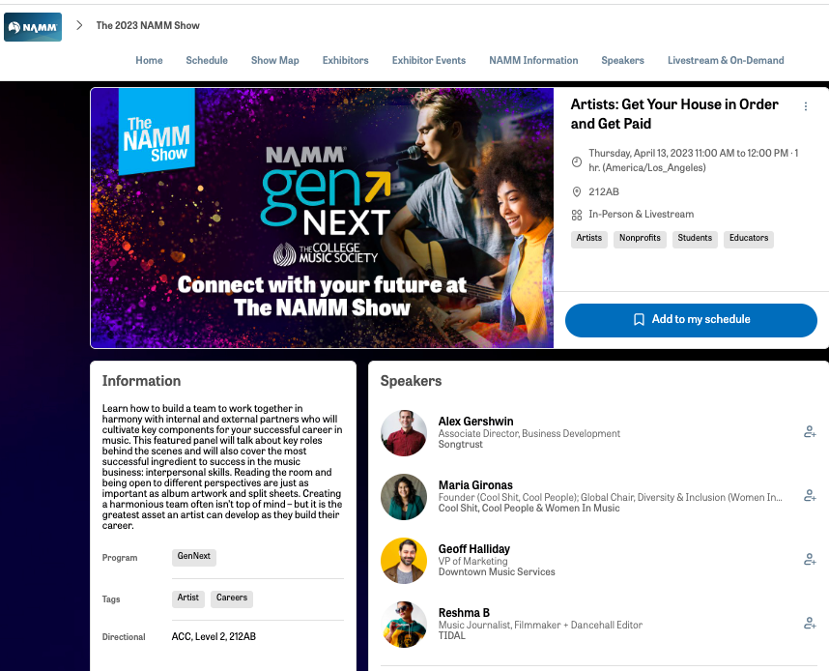Add Maria Gironas as a contact
The image size is (829, 671).
point(810,496)
